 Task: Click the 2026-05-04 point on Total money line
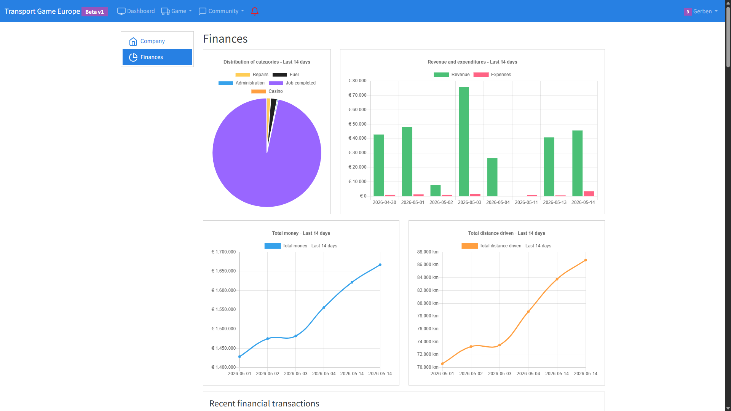pos(324,307)
